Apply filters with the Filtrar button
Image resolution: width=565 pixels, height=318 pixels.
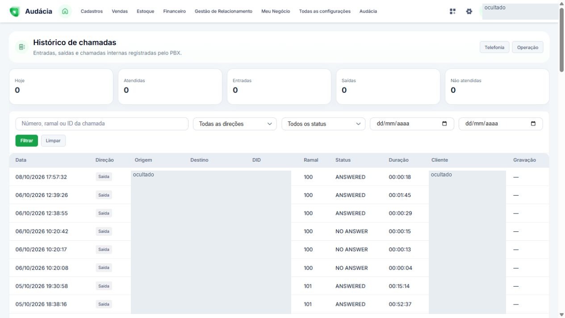(x=27, y=141)
